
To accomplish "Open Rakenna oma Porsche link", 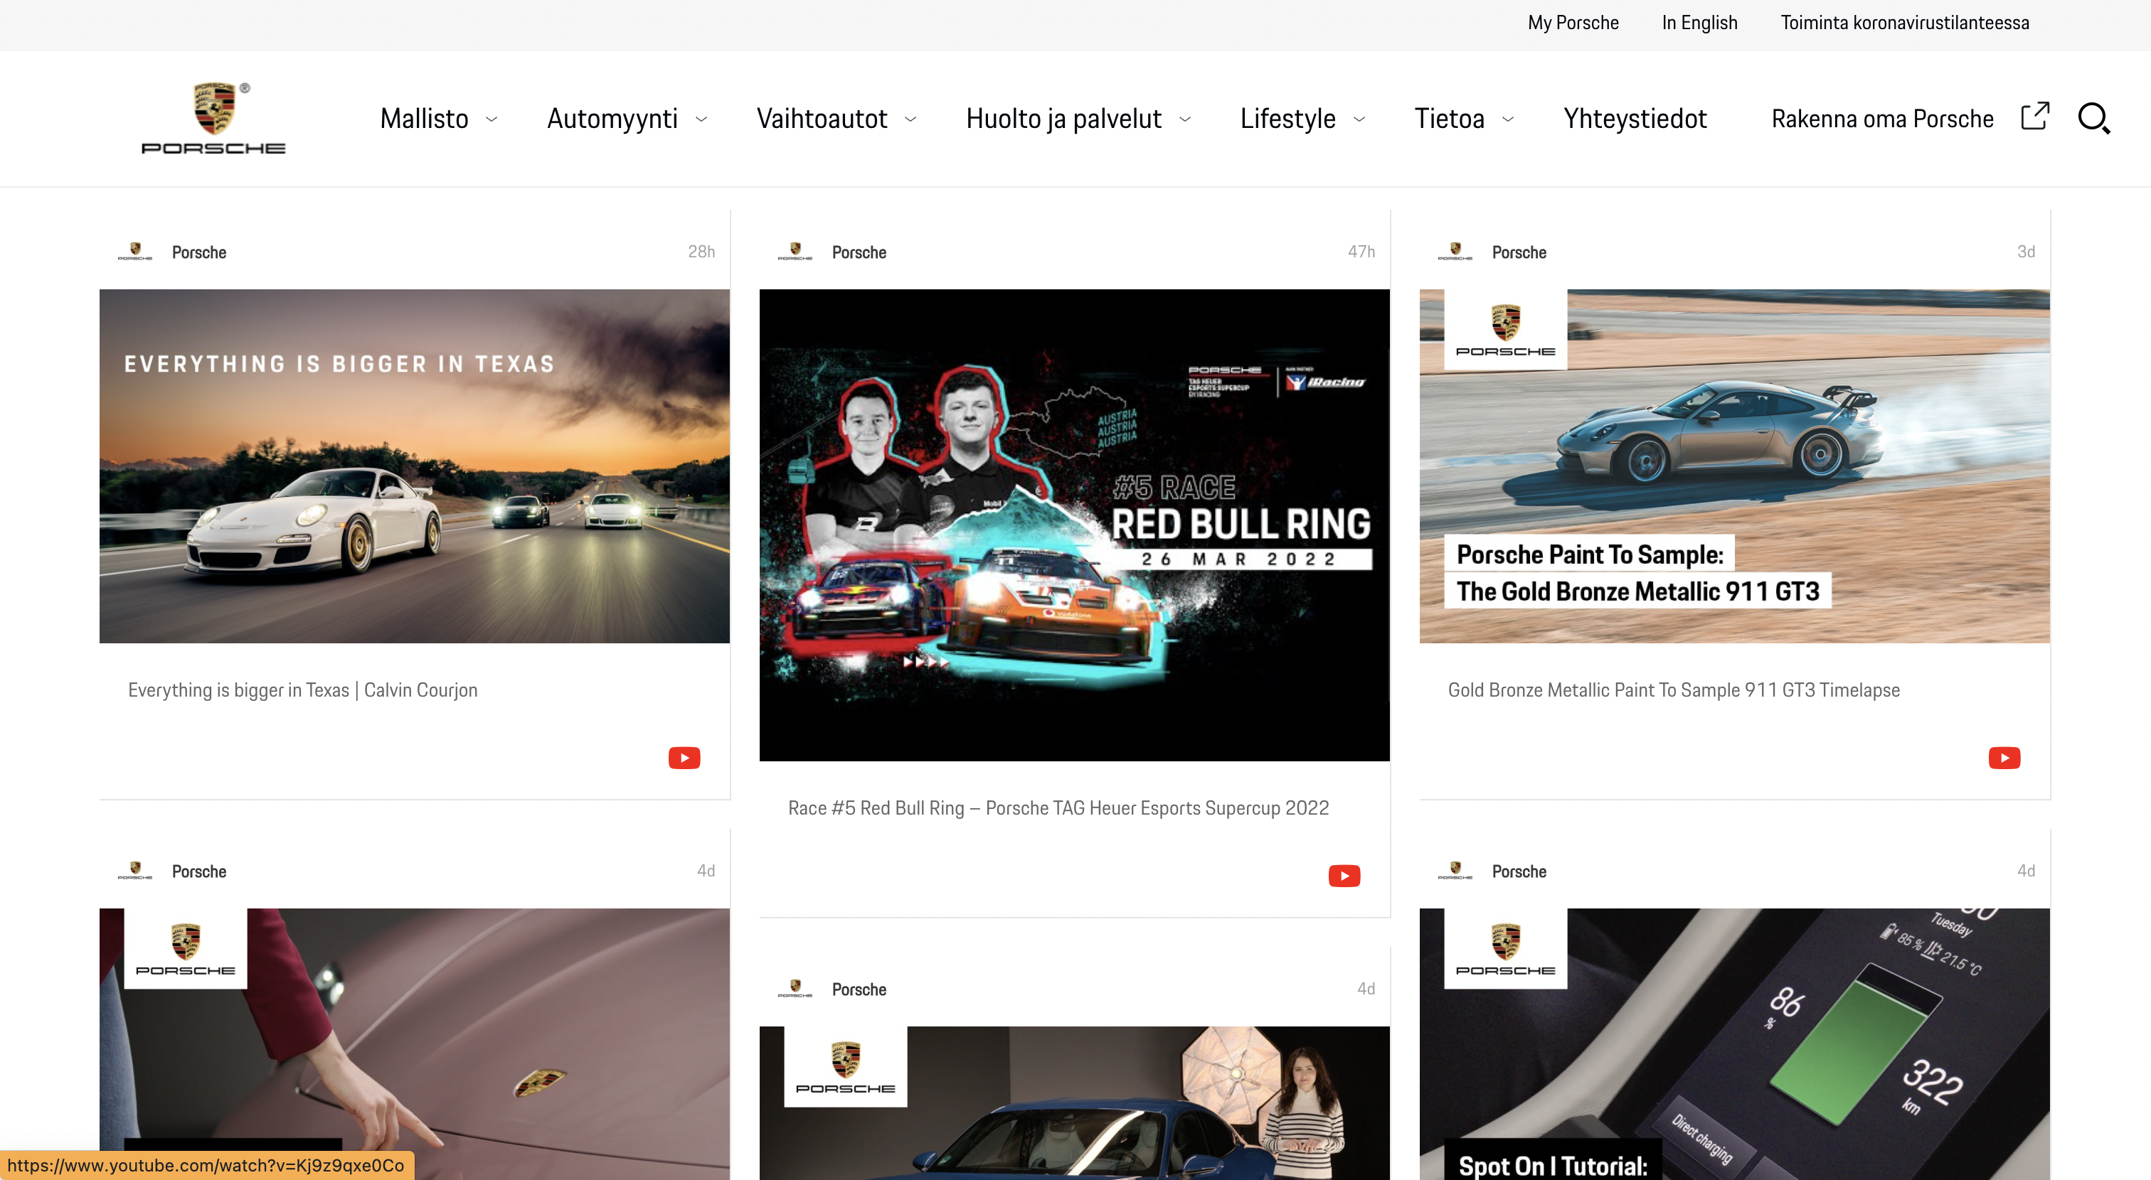I will click(x=1882, y=119).
